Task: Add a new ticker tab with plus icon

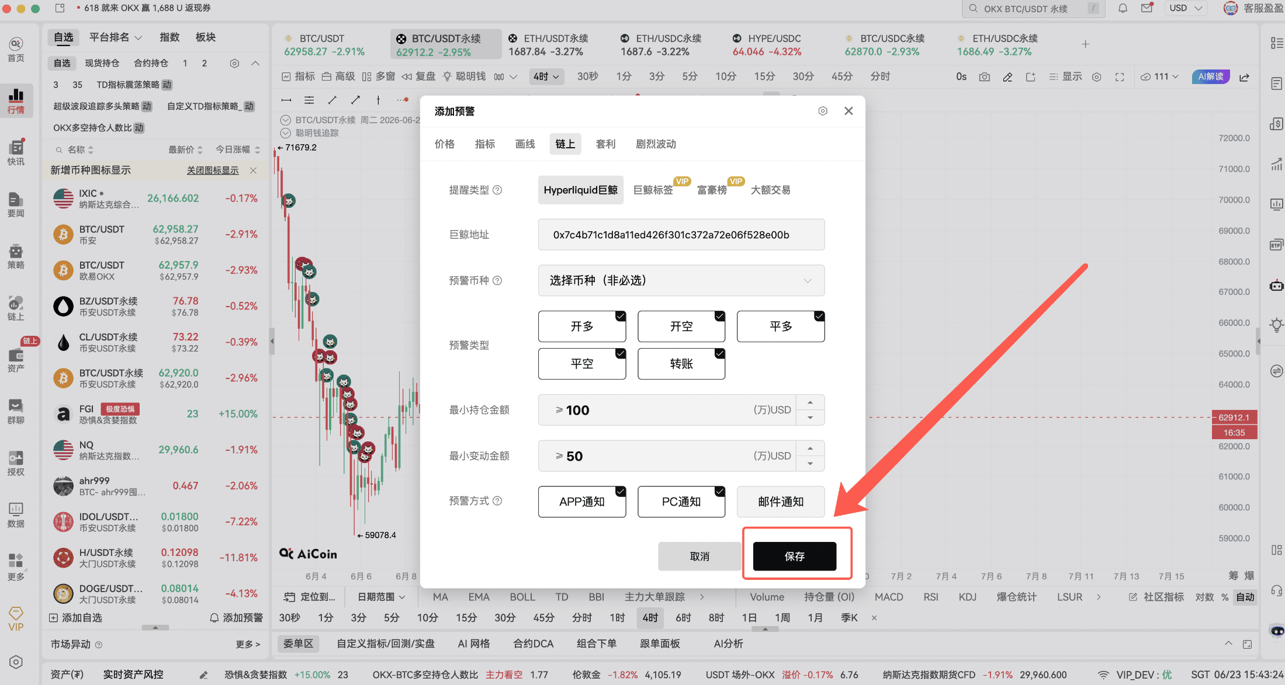Action: pyautogui.click(x=1085, y=44)
